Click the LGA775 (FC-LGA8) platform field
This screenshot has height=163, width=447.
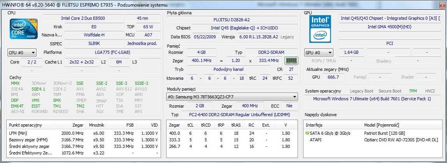tap(112, 52)
